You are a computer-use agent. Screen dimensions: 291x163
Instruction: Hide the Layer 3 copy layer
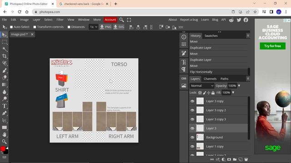[192, 101]
